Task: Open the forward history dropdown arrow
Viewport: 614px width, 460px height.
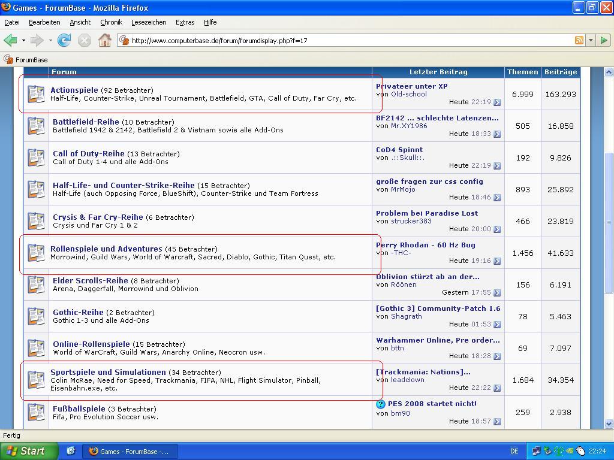Action: point(50,40)
